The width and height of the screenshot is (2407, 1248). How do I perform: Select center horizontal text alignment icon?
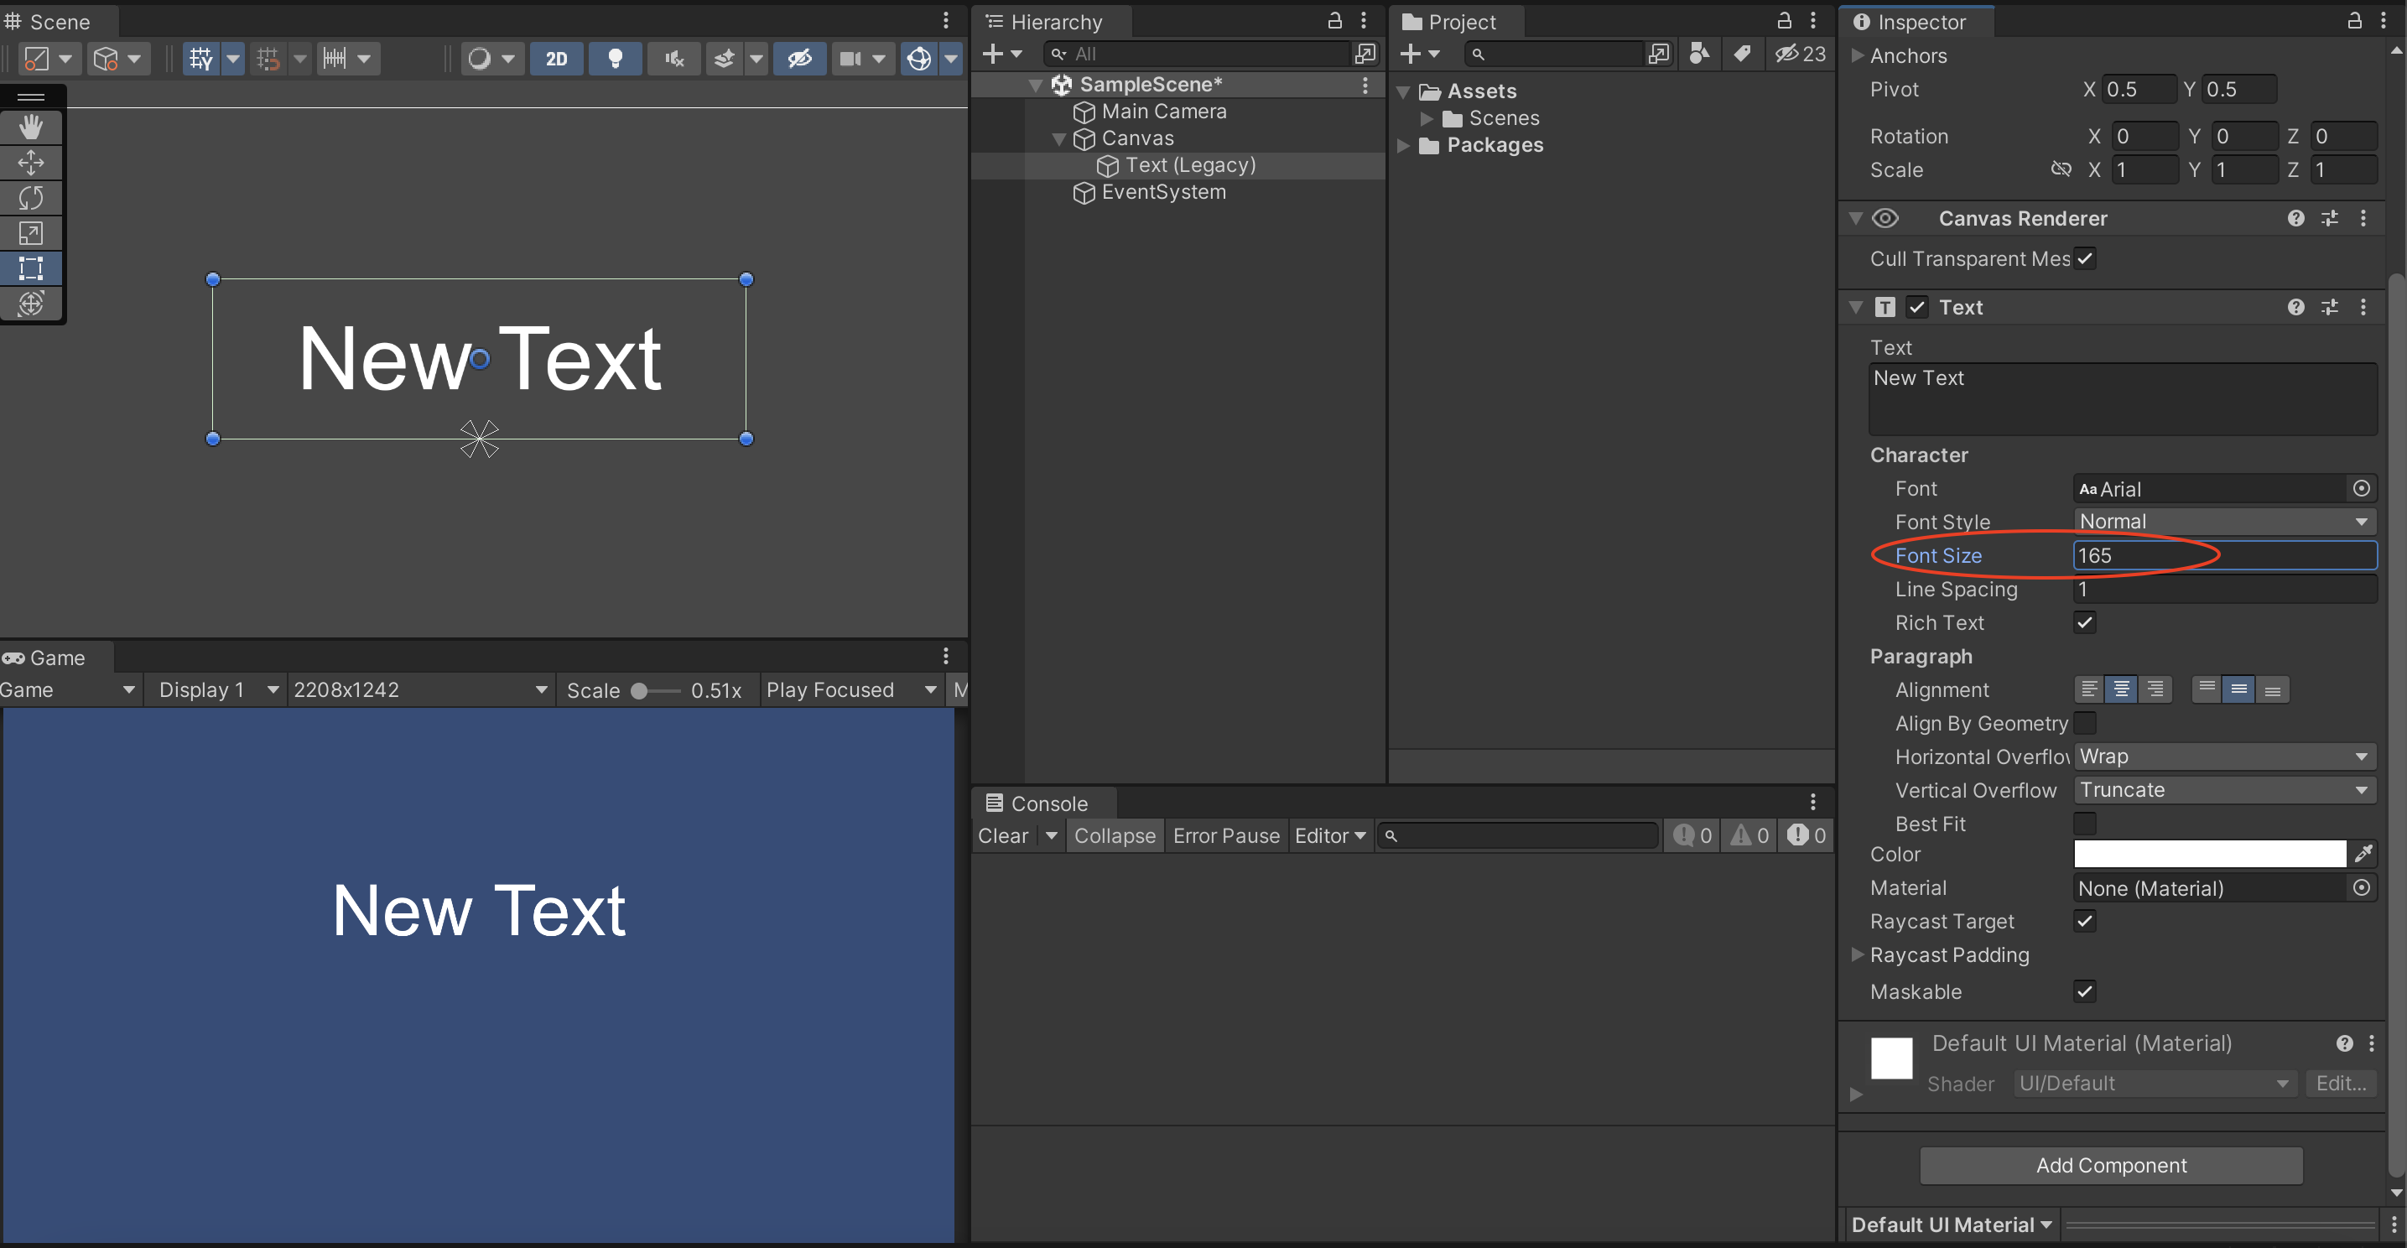click(x=2121, y=689)
